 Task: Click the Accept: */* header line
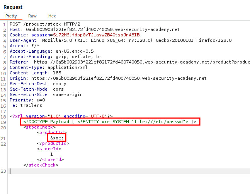pyautogui.click(x=24, y=46)
